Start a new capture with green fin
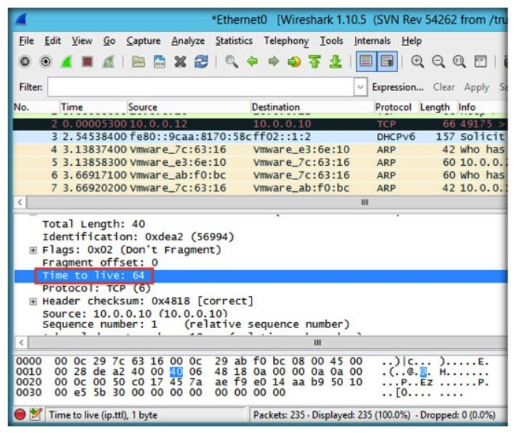The height and width of the screenshot is (433, 515). point(67,62)
